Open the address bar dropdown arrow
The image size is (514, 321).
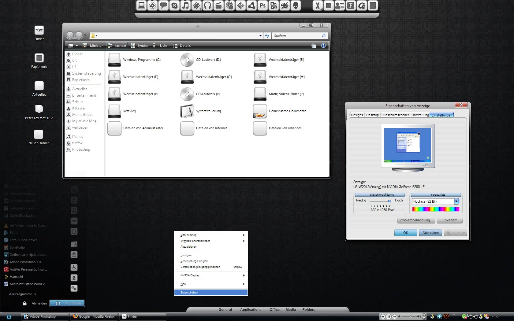260,36
